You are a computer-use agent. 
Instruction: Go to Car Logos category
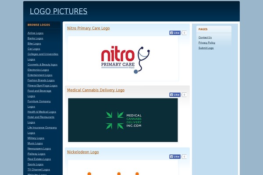coord(34,49)
